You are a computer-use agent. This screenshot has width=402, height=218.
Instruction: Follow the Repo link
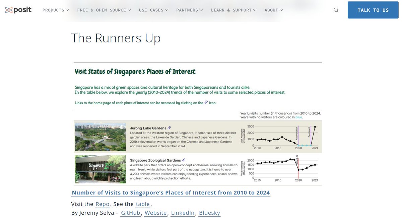[103, 204]
